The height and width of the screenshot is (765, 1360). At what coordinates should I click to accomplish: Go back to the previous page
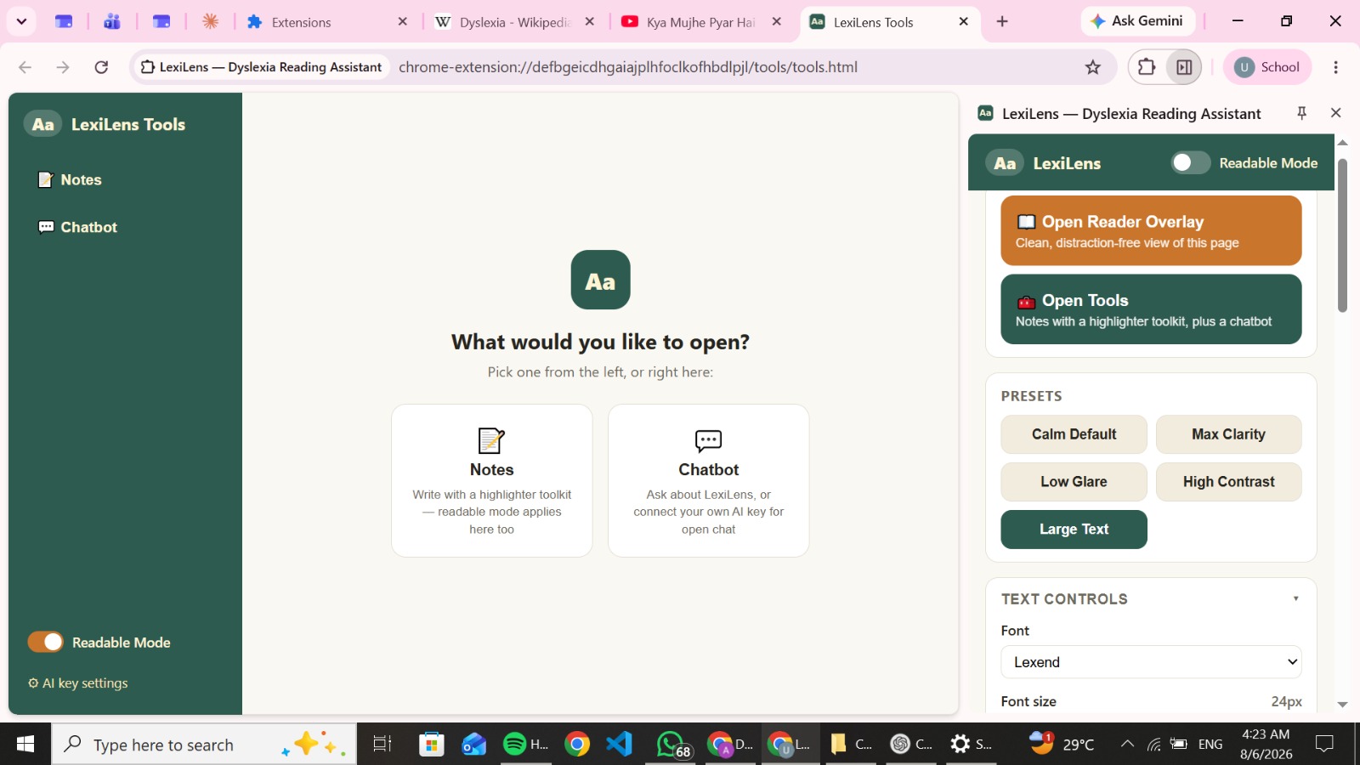coord(25,67)
